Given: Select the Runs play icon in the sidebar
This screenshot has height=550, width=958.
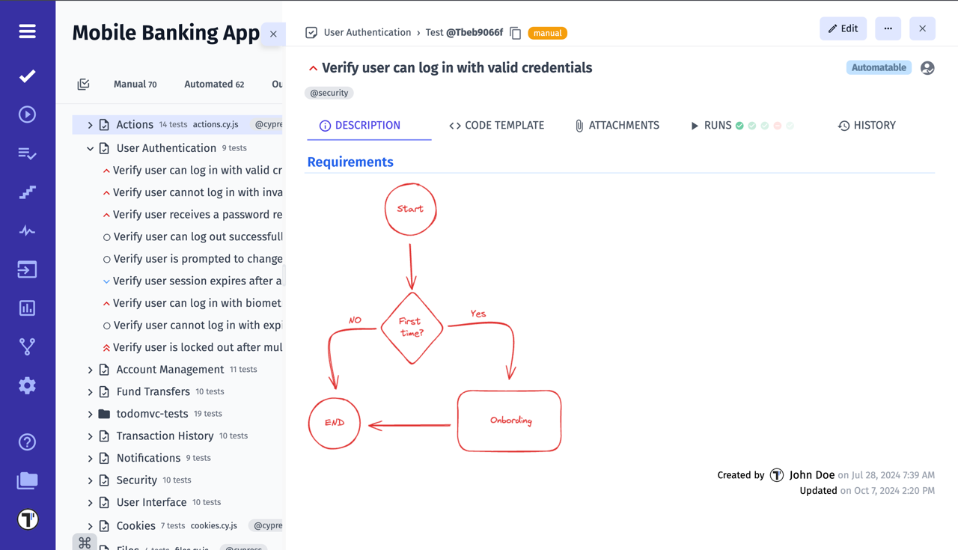Looking at the screenshot, I should click(27, 114).
